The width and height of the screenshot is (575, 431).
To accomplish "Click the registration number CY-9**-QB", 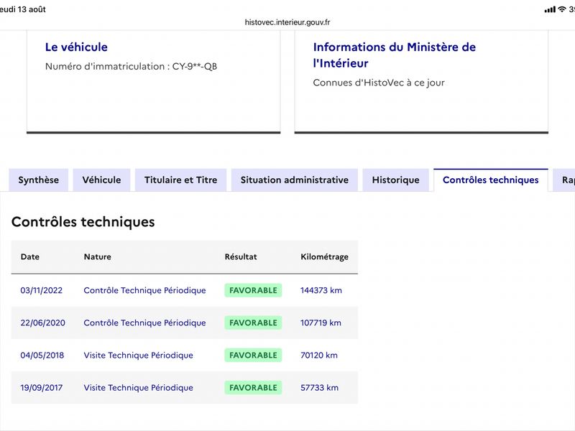I will click(x=195, y=66).
